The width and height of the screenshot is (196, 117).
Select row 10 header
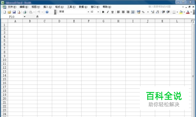pos(4,60)
